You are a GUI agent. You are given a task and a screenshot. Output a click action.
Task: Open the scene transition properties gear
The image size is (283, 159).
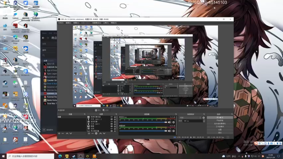[204, 118]
